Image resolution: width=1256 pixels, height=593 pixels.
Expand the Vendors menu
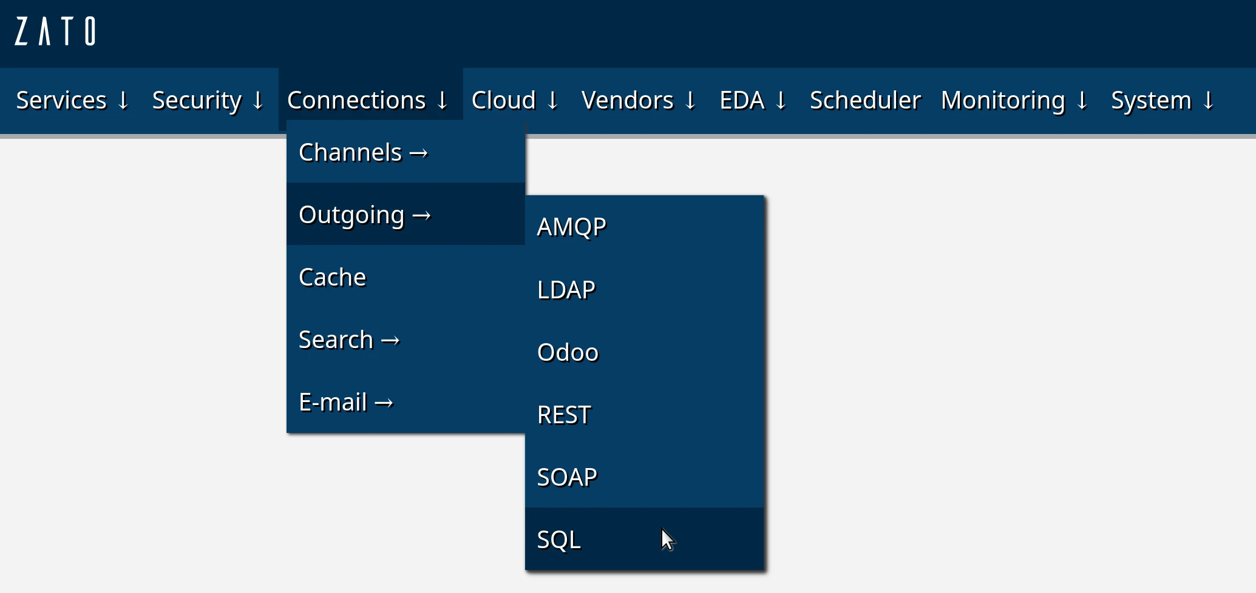(639, 101)
